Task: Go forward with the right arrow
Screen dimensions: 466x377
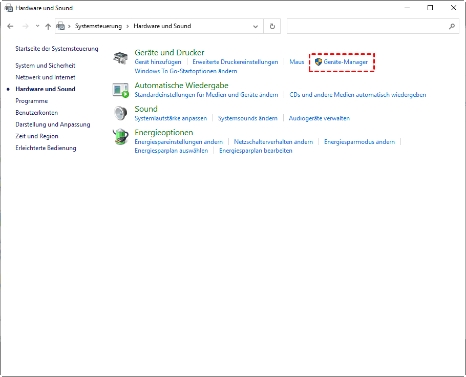Action: pyautogui.click(x=26, y=26)
